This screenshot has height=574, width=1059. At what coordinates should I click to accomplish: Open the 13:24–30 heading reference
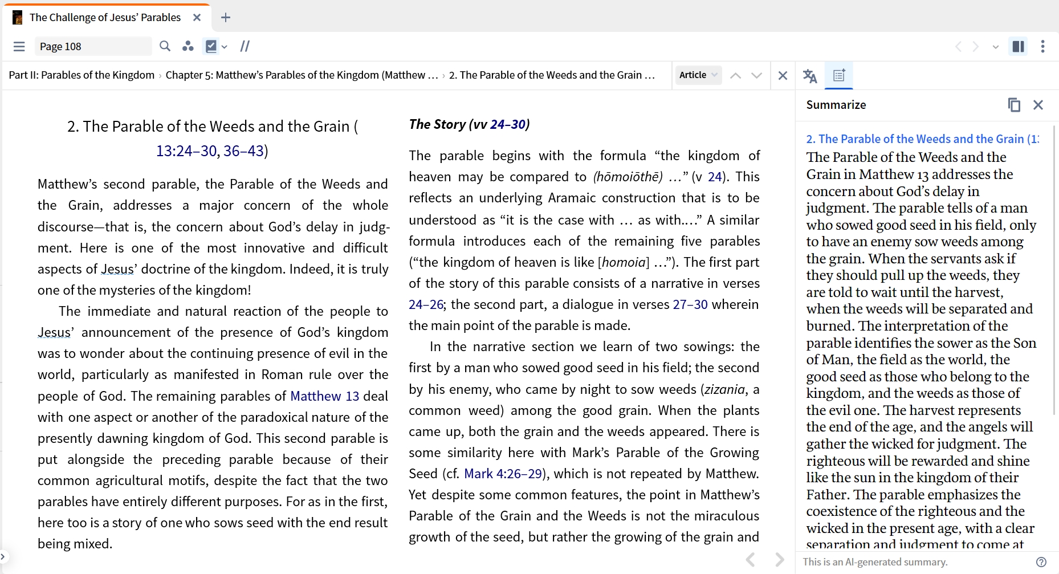(x=186, y=150)
